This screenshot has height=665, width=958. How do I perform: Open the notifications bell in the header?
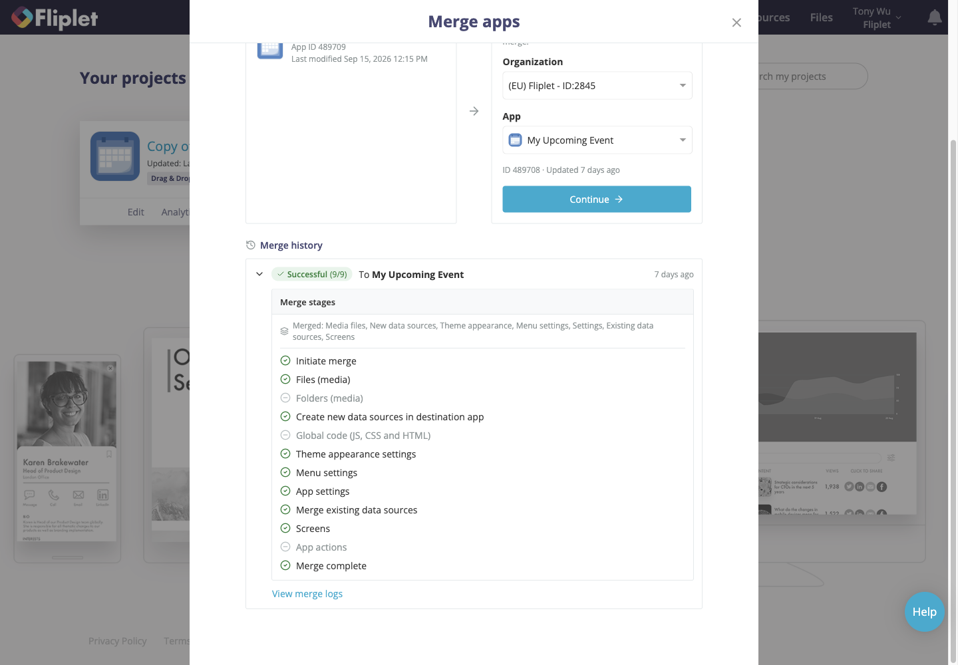point(935,17)
